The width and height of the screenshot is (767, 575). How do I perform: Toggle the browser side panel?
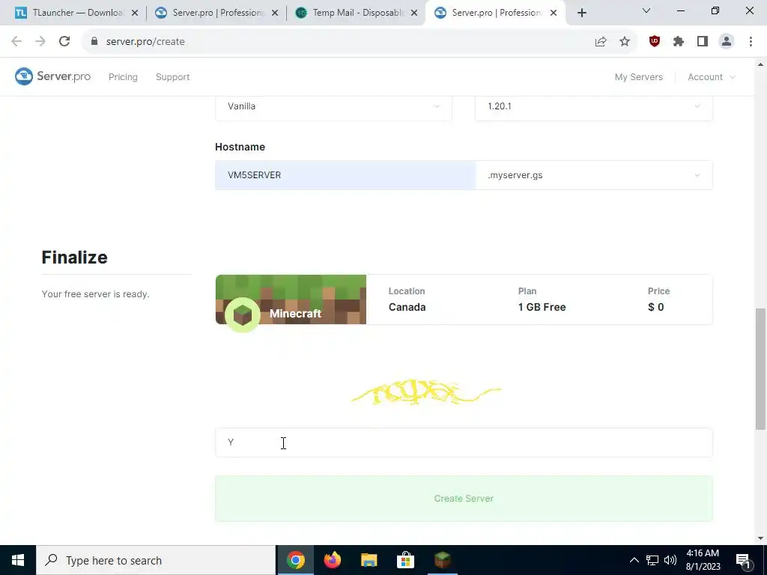pyautogui.click(x=703, y=42)
